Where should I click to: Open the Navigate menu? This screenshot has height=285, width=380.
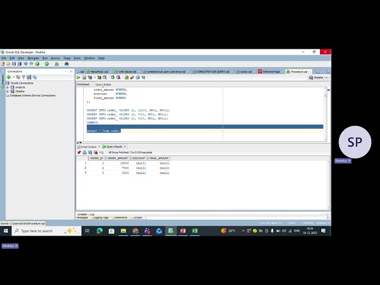[33, 58]
